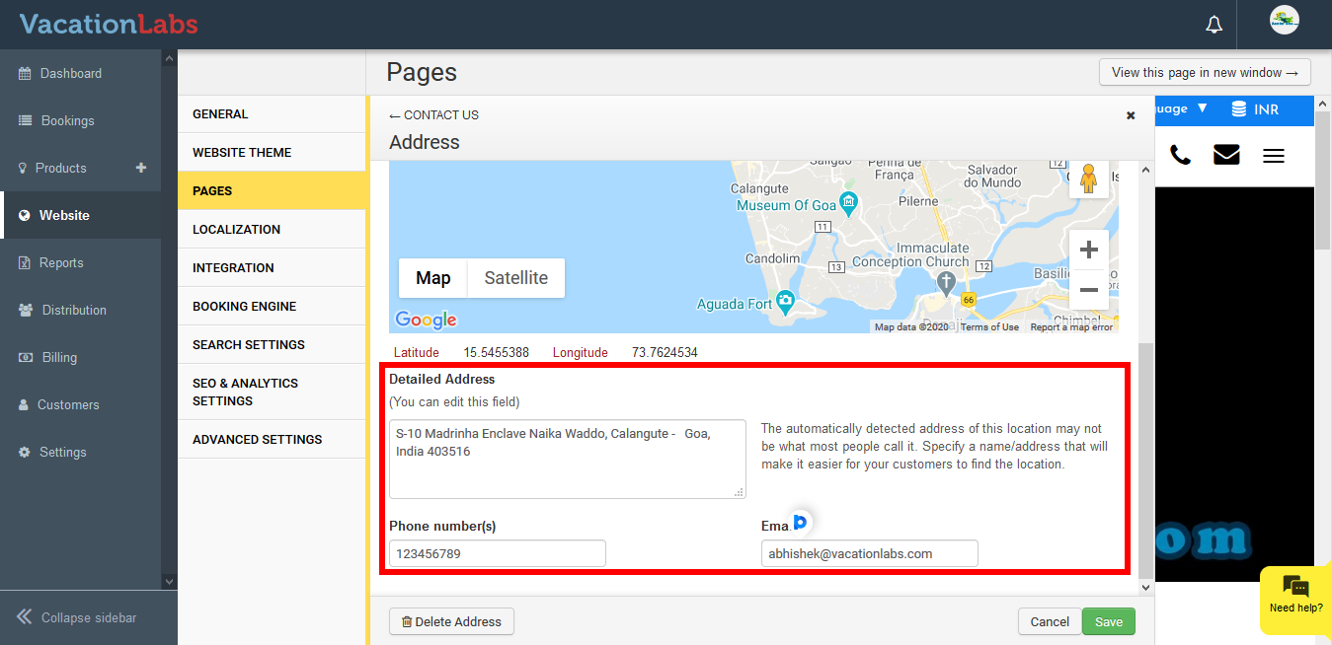Image resolution: width=1332 pixels, height=645 pixels.
Task: Switch map to Satellite view
Action: tap(515, 278)
